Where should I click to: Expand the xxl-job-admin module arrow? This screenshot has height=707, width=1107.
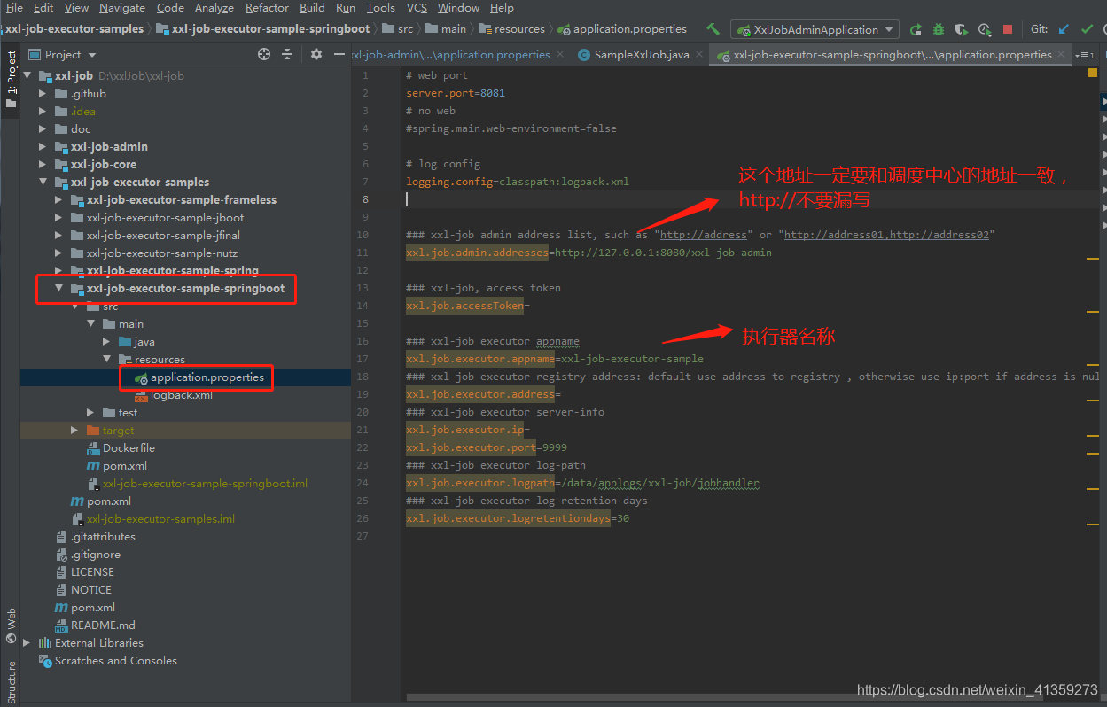point(43,146)
